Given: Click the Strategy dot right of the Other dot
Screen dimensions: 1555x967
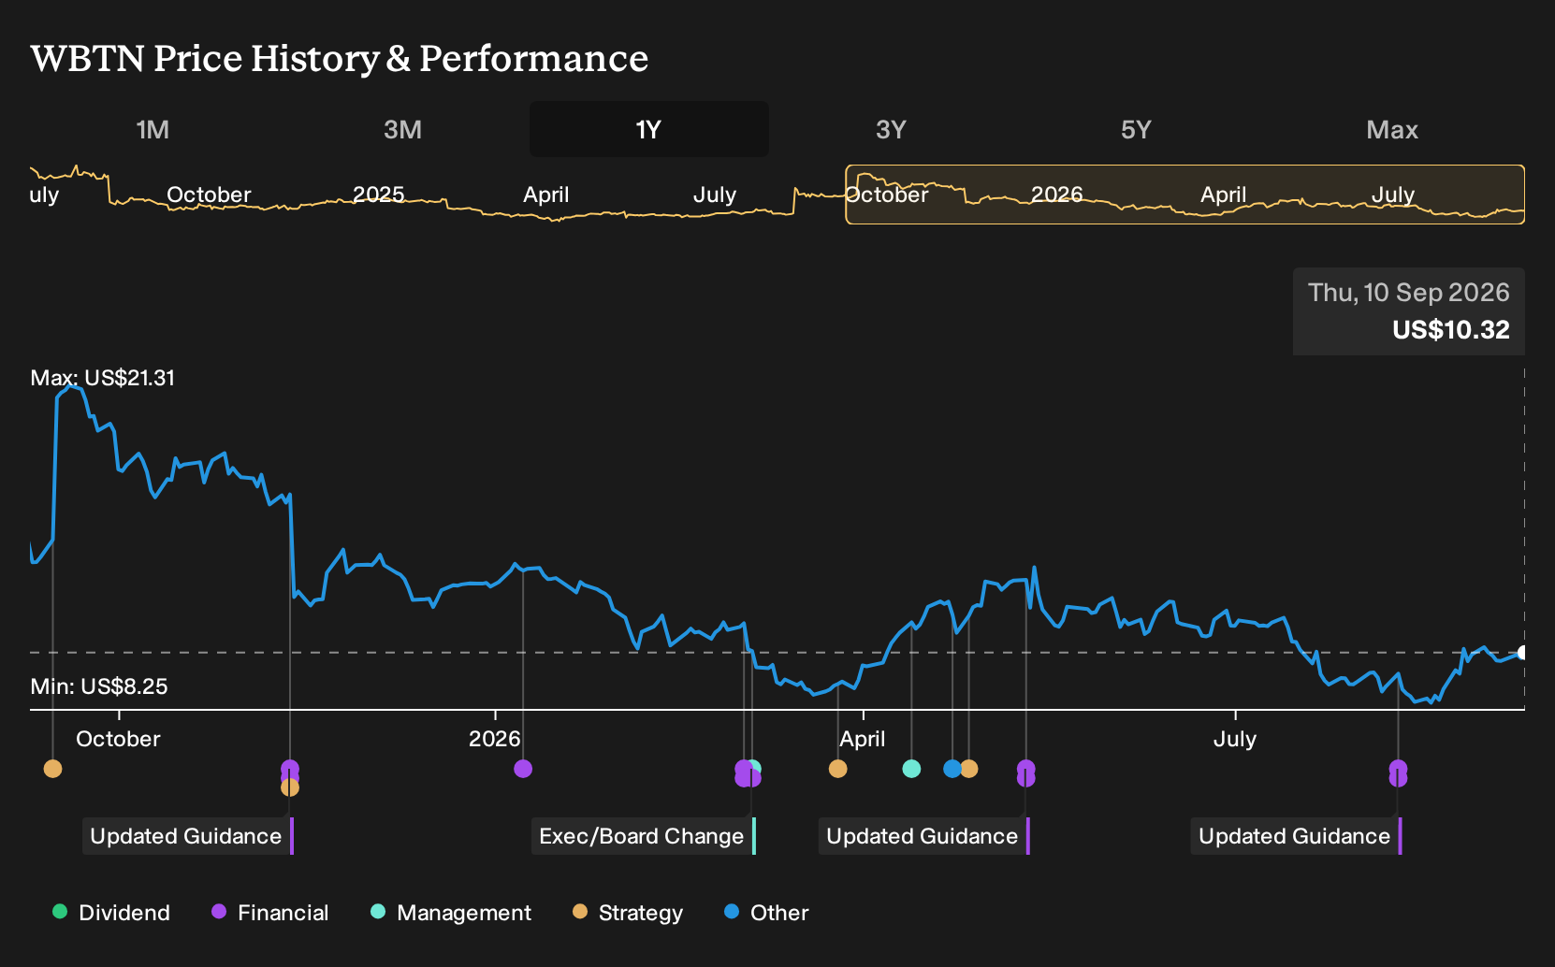Looking at the screenshot, I should point(969,769).
